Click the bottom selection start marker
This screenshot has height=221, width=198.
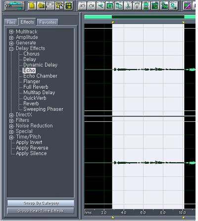pos(113,218)
